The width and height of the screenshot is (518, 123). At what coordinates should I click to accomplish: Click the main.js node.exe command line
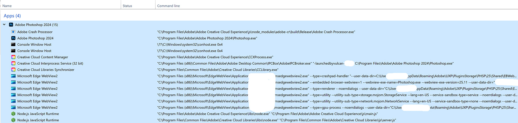pyautogui.click(x=268, y=114)
